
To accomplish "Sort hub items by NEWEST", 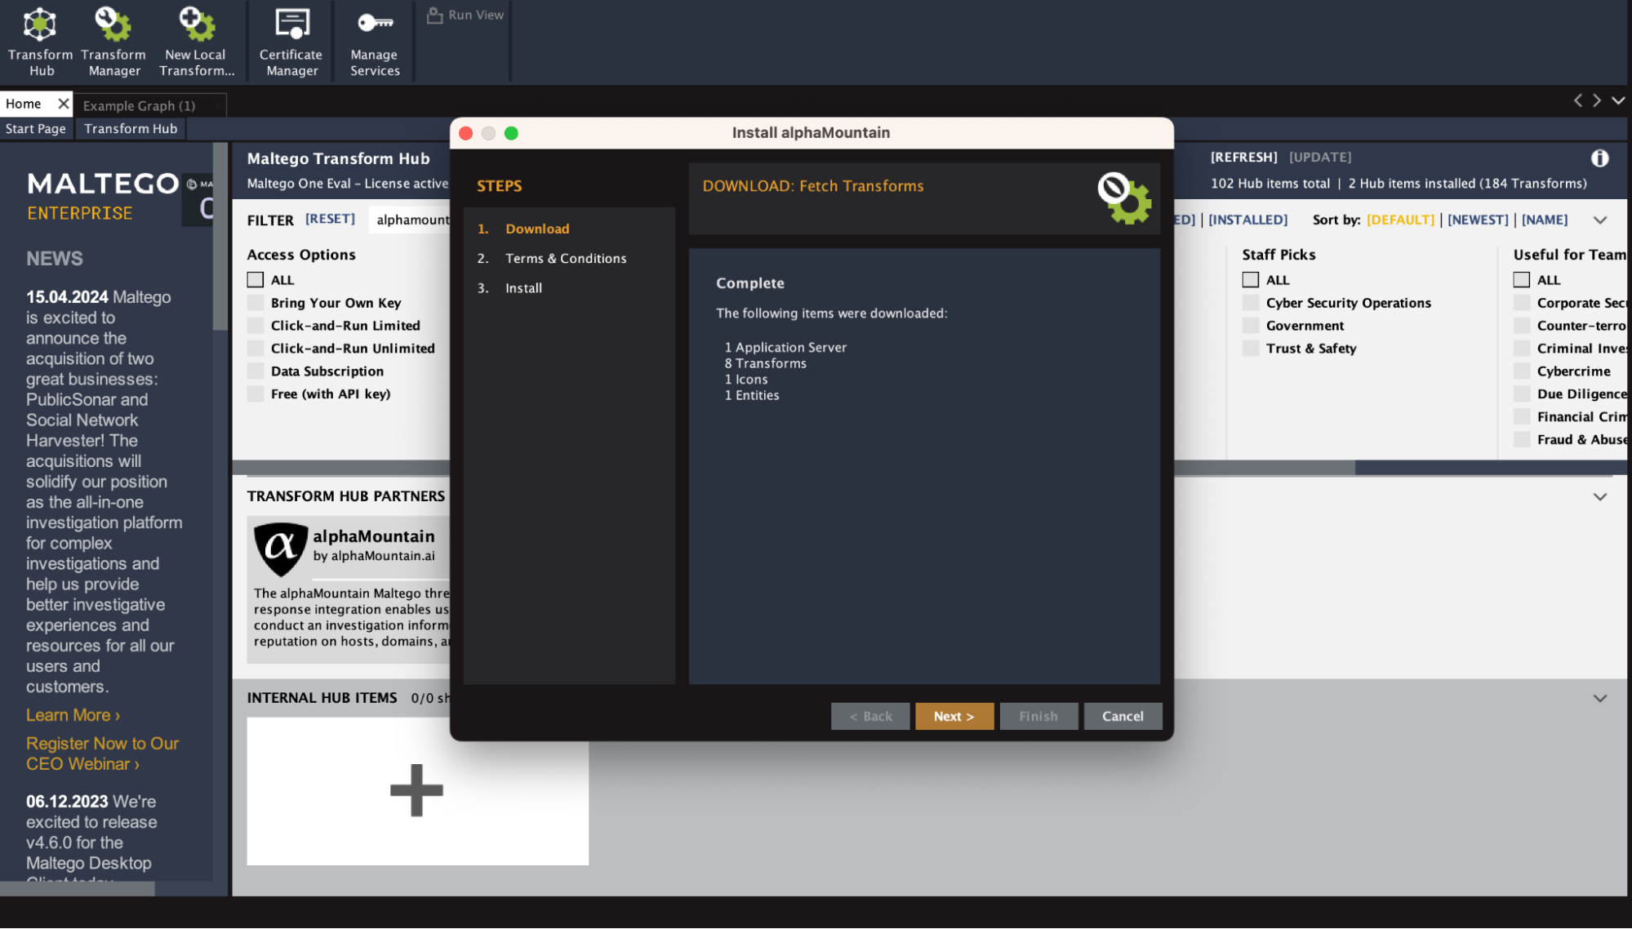I will 1478,220.
